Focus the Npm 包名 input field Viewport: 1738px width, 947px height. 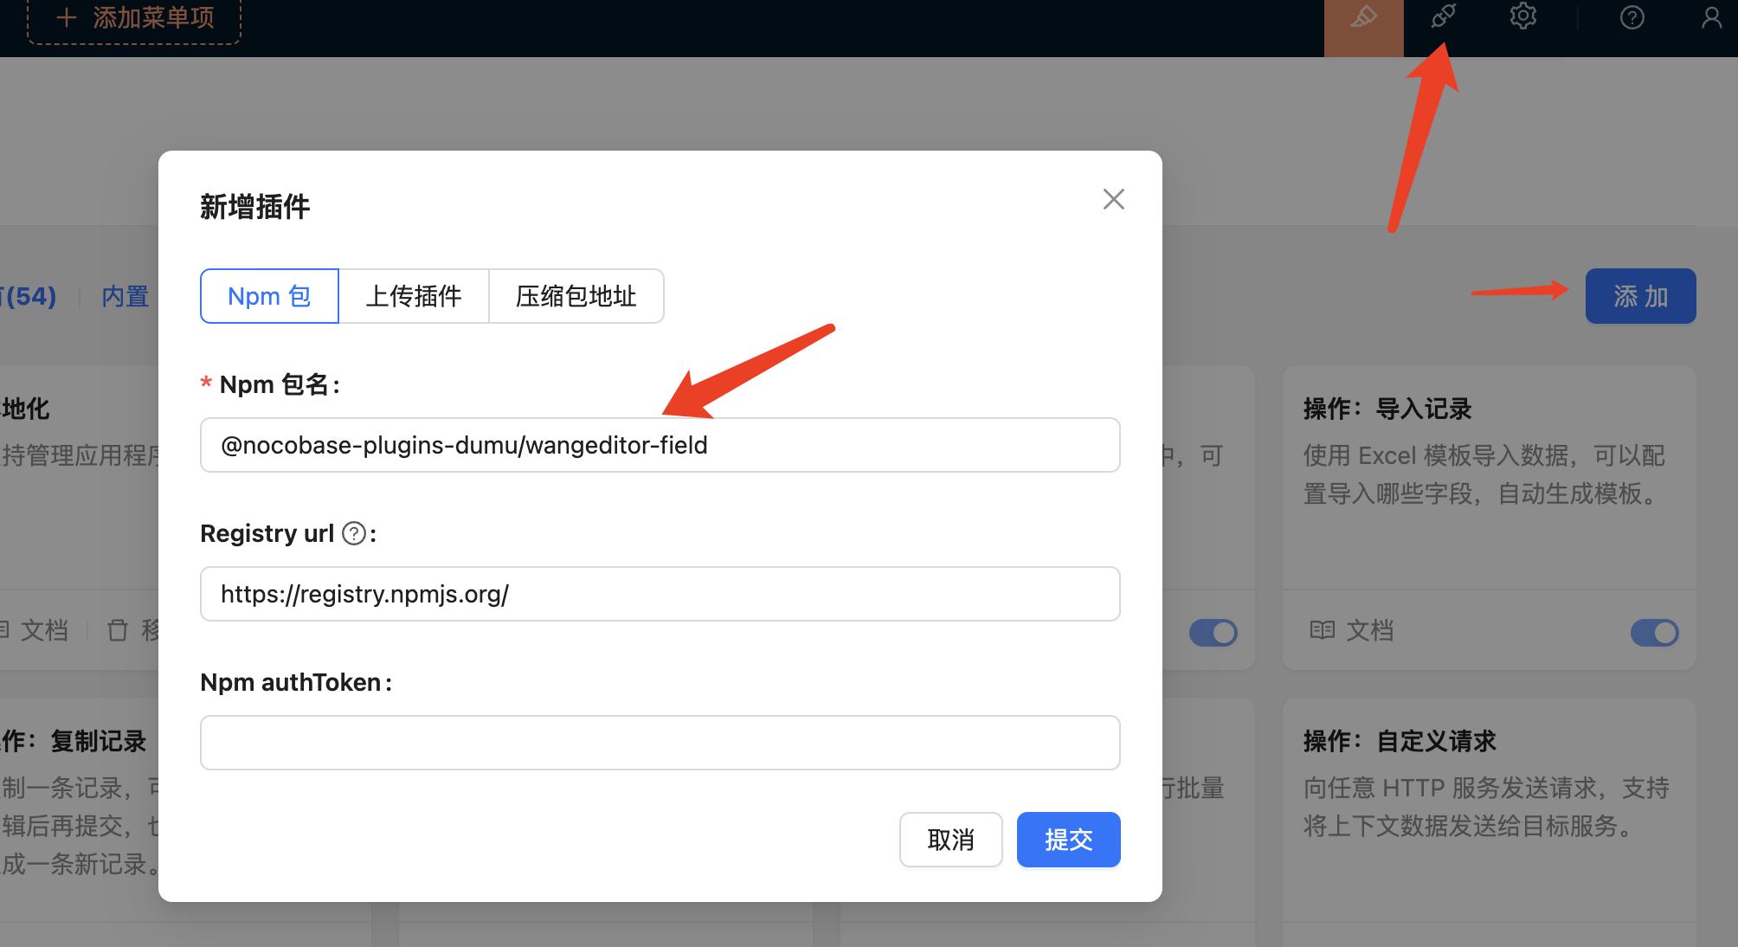(660, 445)
